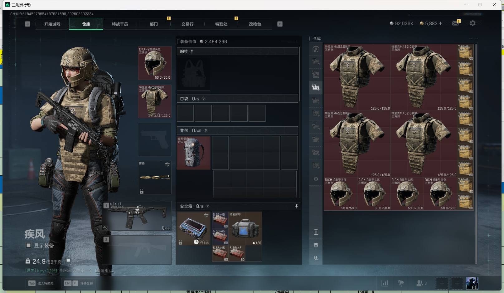Click the 口袋 help question mark
504x293 pixels.
click(204, 99)
